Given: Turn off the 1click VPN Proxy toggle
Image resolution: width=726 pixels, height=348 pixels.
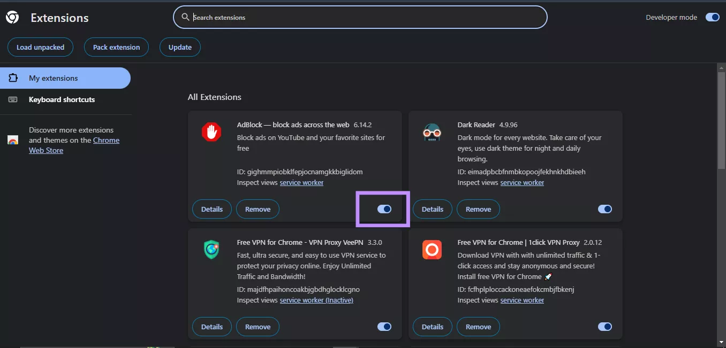Looking at the screenshot, I should (605, 327).
